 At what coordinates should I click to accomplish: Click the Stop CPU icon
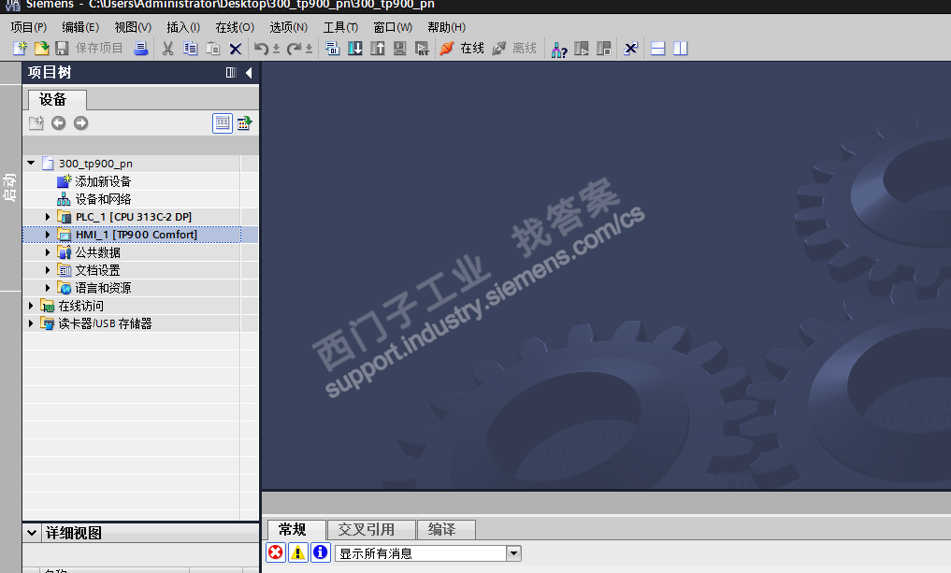coord(603,48)
